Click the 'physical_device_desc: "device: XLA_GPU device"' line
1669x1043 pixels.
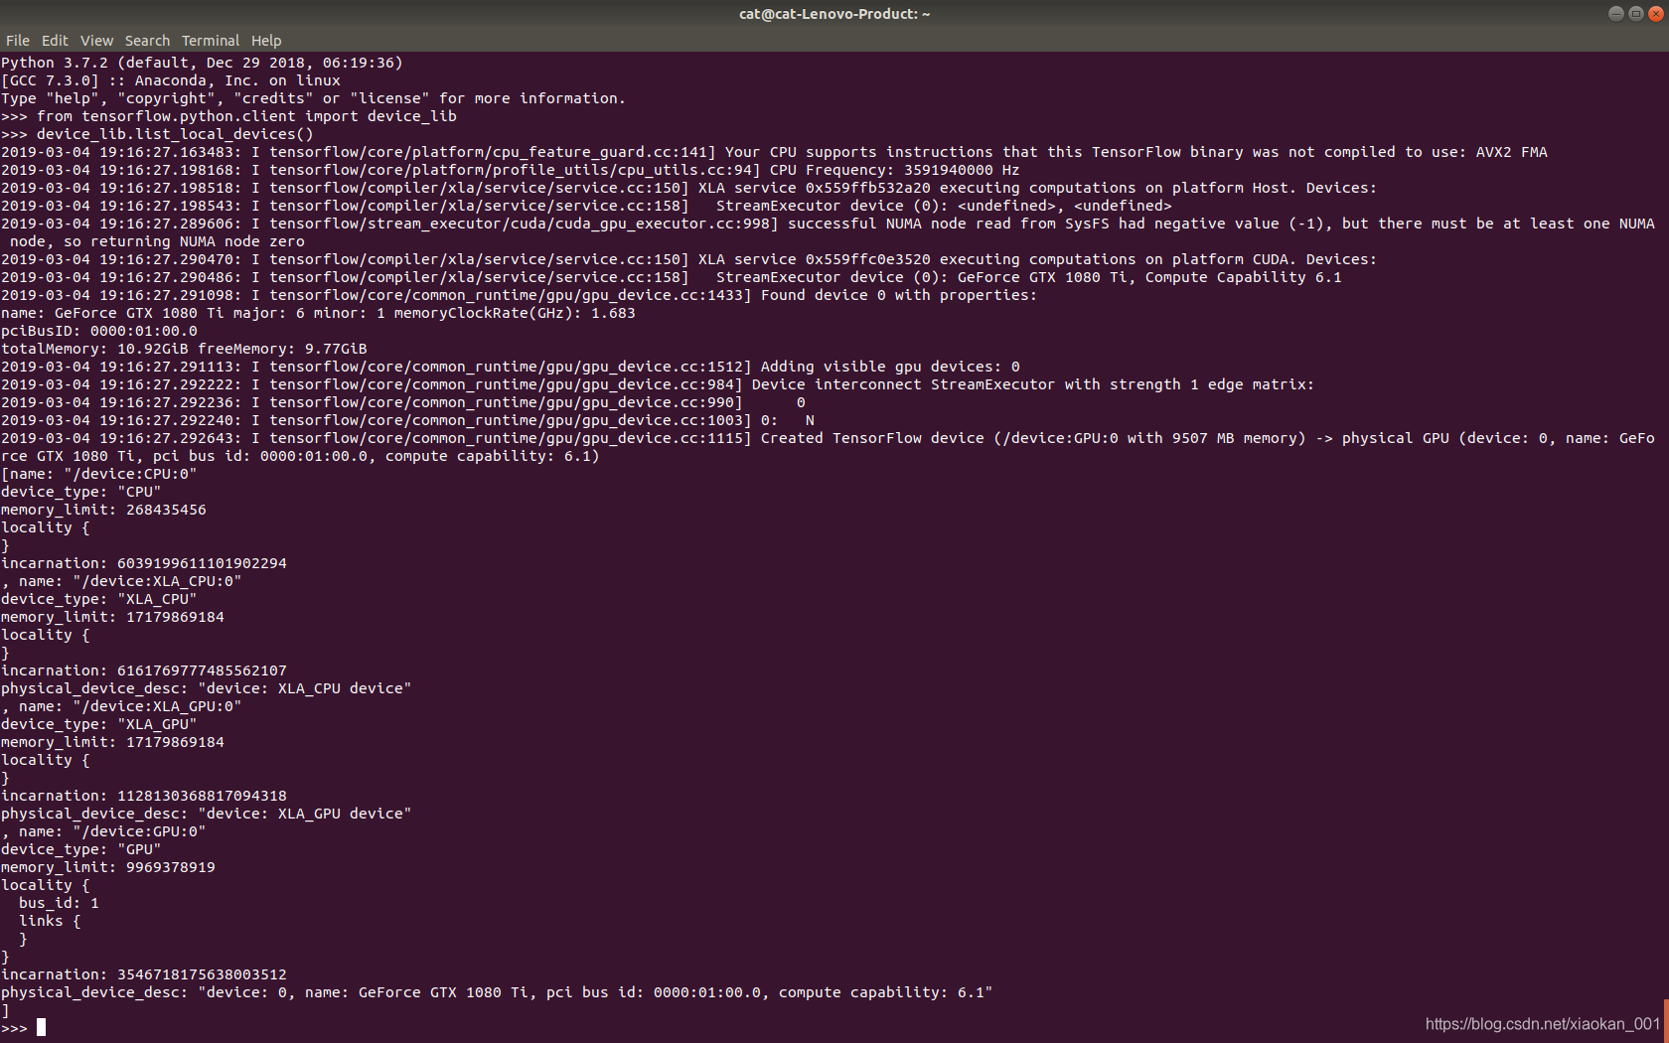pyautogui.click(x=207, y=814)
